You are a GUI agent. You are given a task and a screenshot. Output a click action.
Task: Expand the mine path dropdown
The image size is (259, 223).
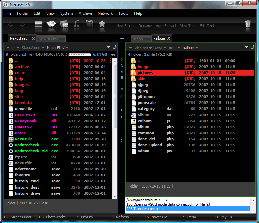(179, 48)
